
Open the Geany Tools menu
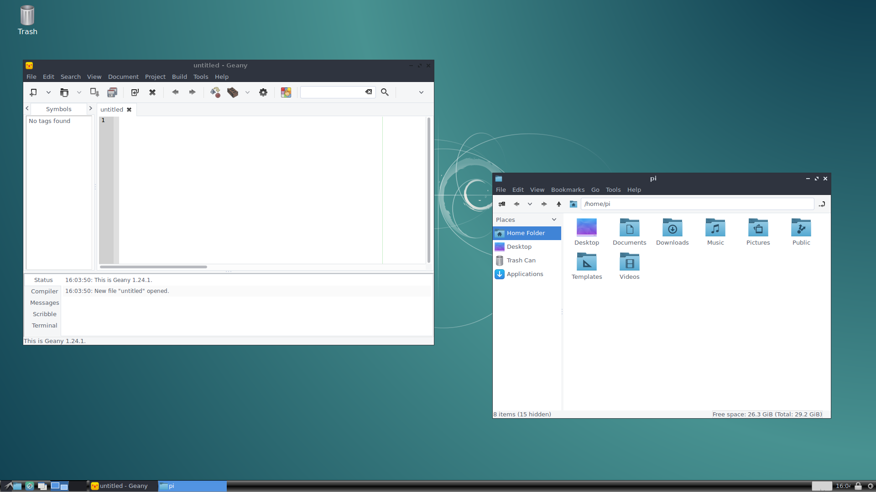click(x=201, y=77)
